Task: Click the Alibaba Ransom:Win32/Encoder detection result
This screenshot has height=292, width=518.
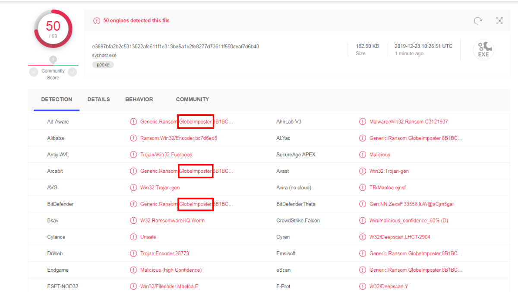Action: pyautogui.click(x=178, y=138)
